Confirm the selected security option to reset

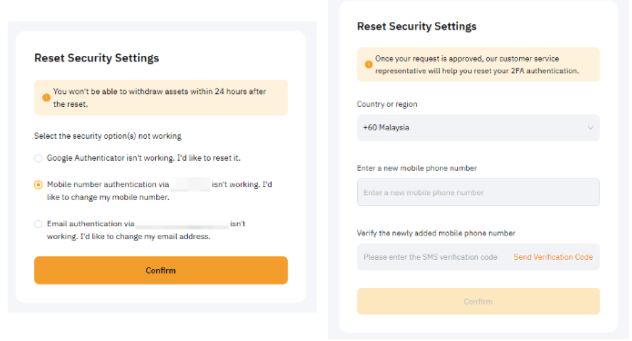(161, 271)
